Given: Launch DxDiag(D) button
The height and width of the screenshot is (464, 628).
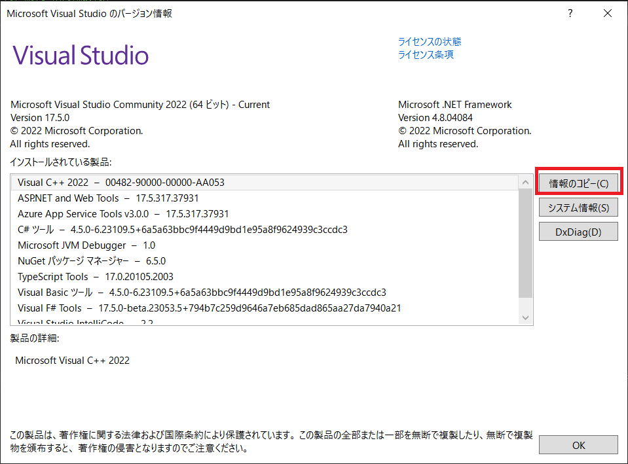Looking at the screenshot, I should click(578, 232).
